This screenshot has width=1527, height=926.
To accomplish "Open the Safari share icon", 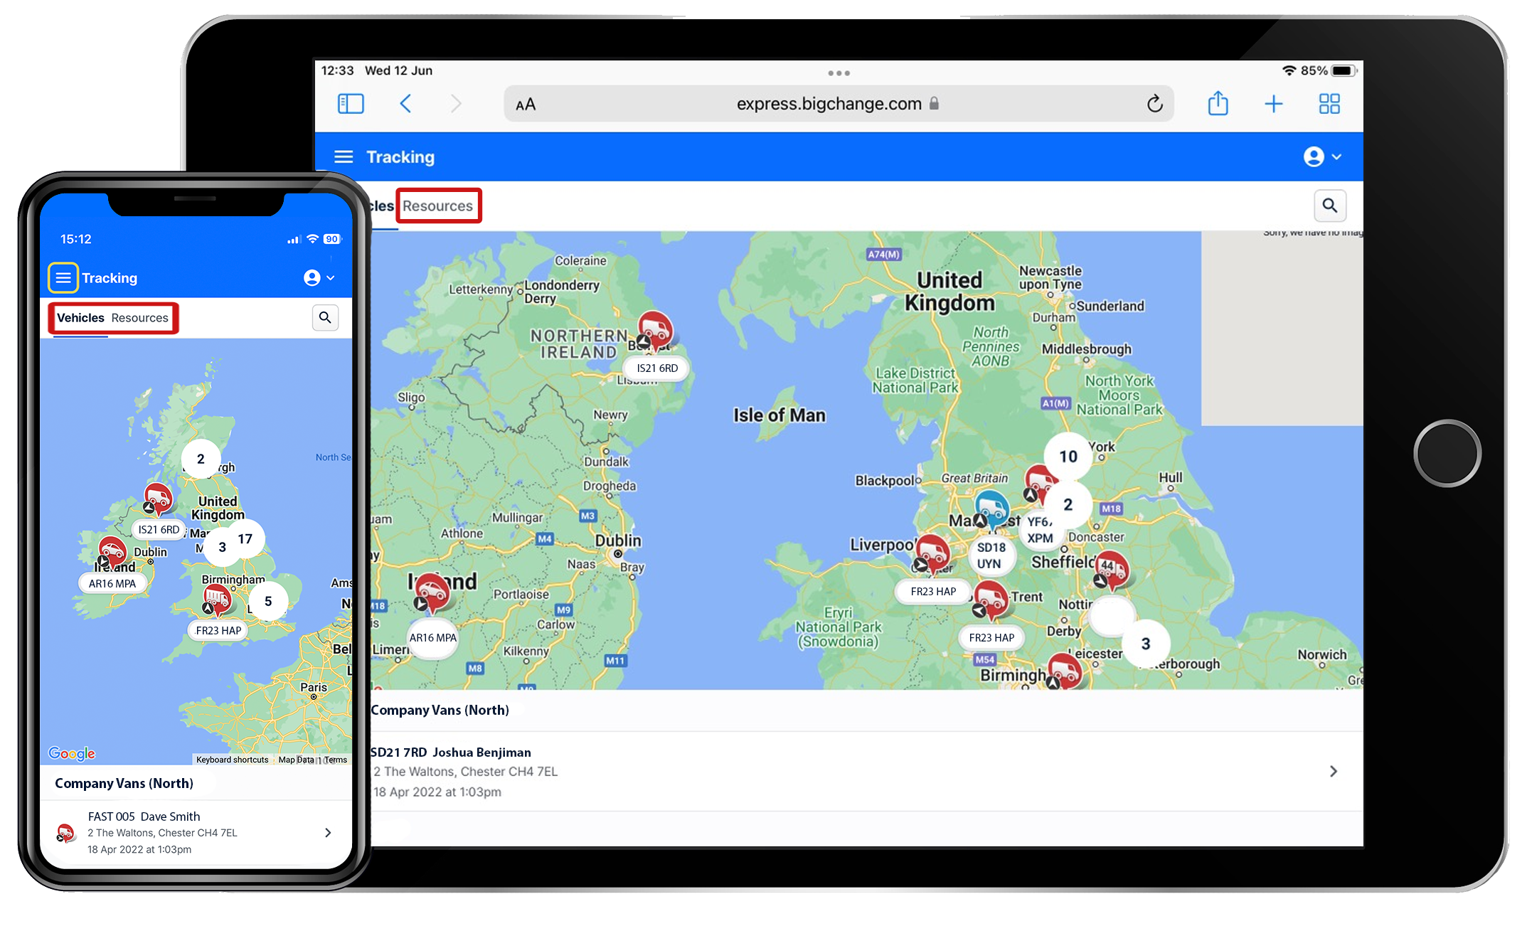I will (x=1218, y=103).
